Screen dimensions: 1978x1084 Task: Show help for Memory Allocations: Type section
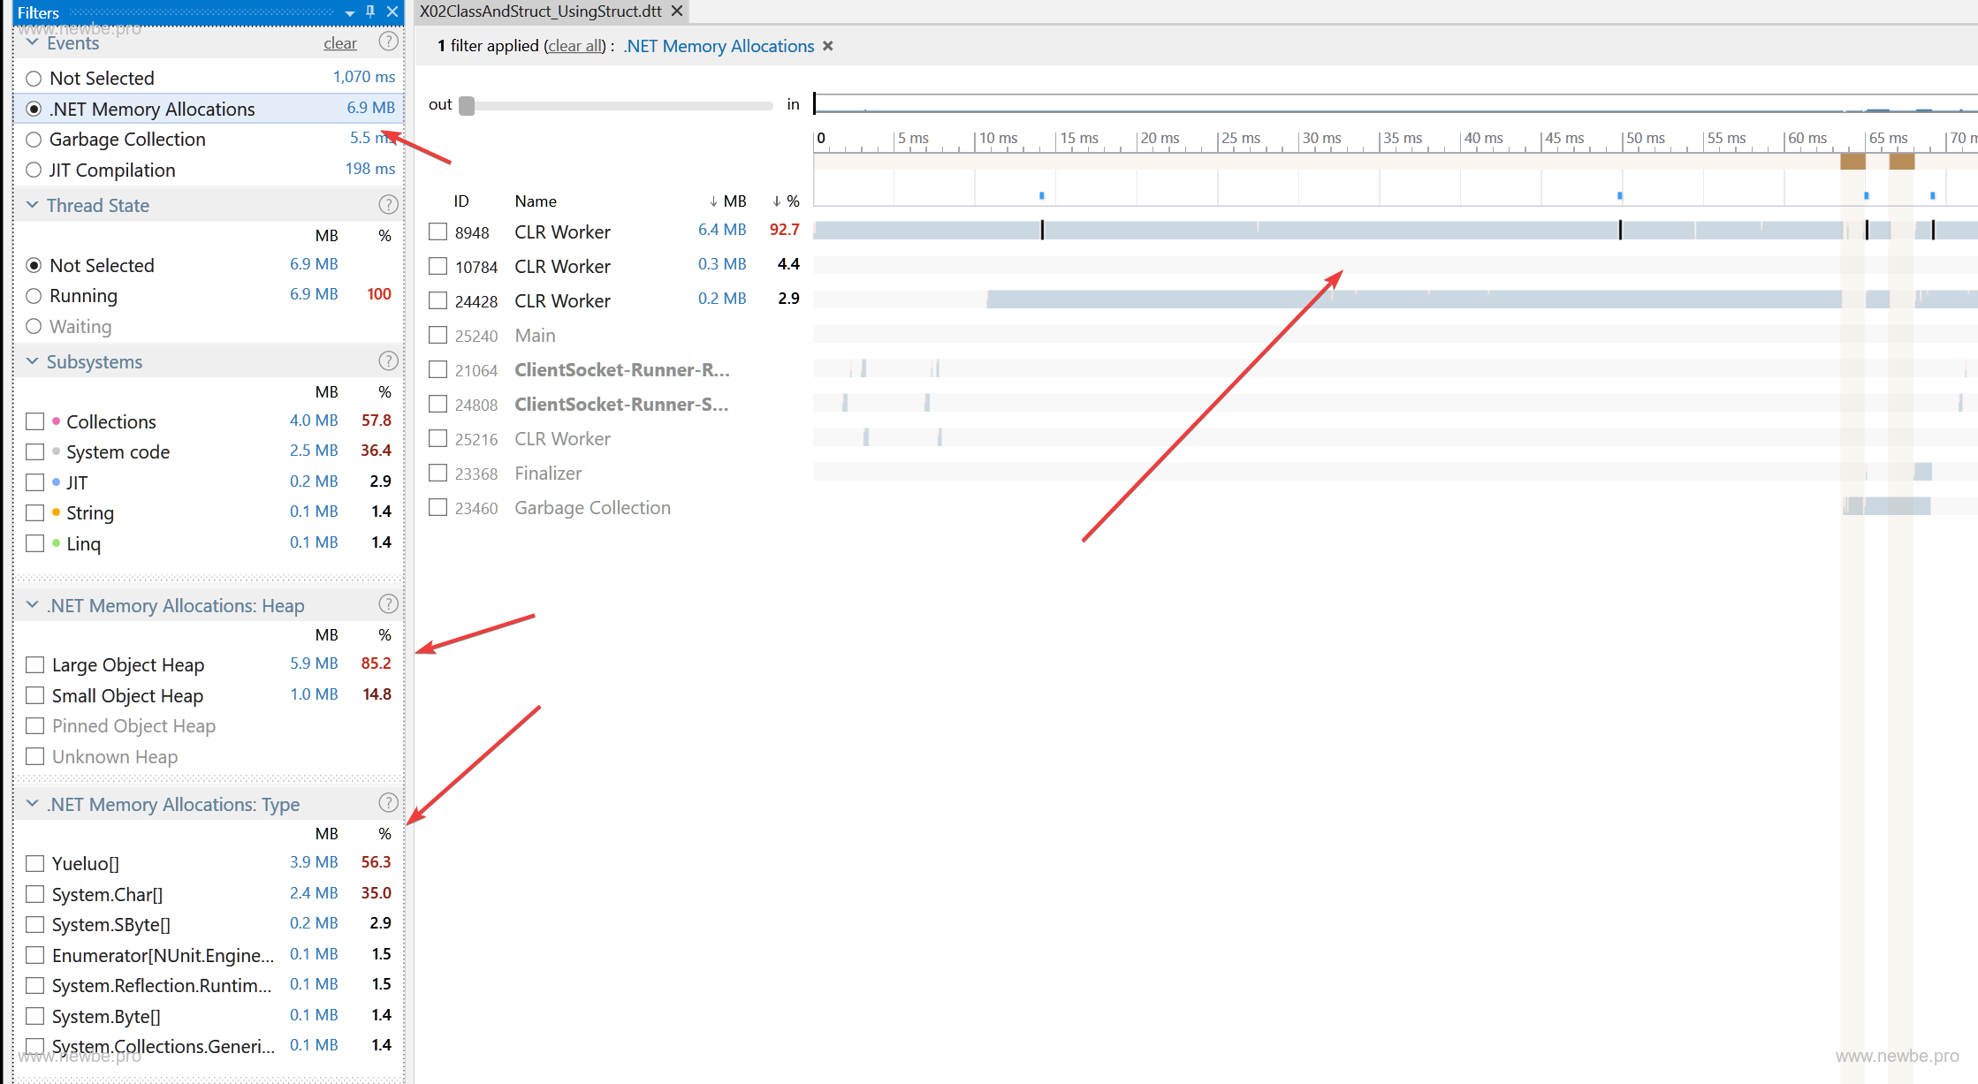point(388,803)
